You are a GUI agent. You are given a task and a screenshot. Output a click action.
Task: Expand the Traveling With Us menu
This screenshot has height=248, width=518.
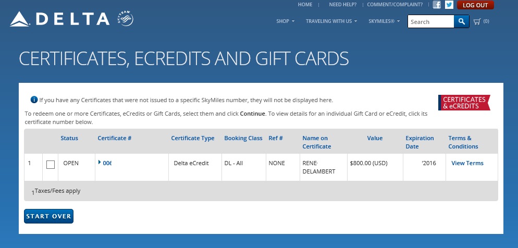tap(331, 21)
